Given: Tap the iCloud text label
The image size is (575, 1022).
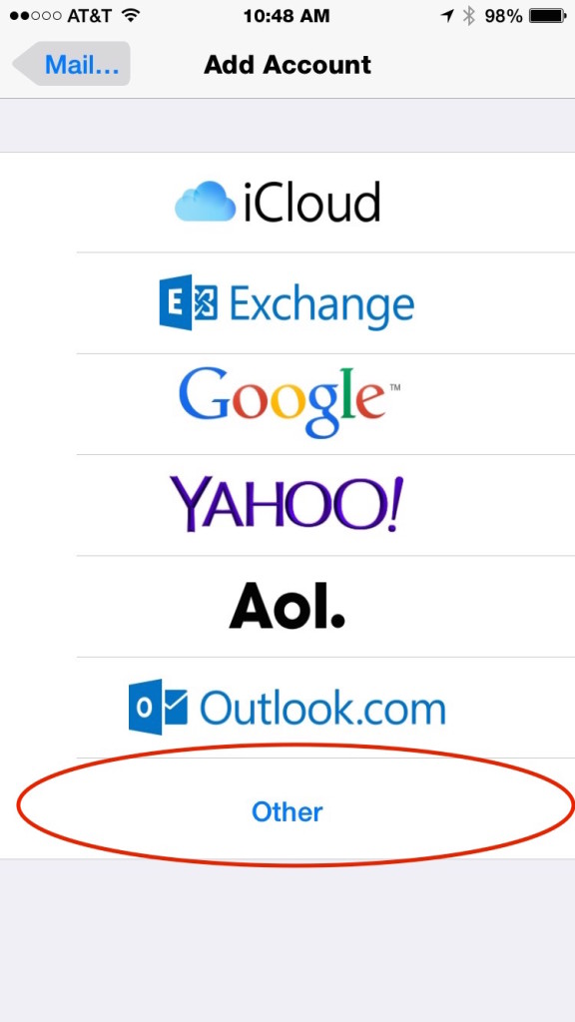Looking at the screenshot, I should tap(311, 202).
